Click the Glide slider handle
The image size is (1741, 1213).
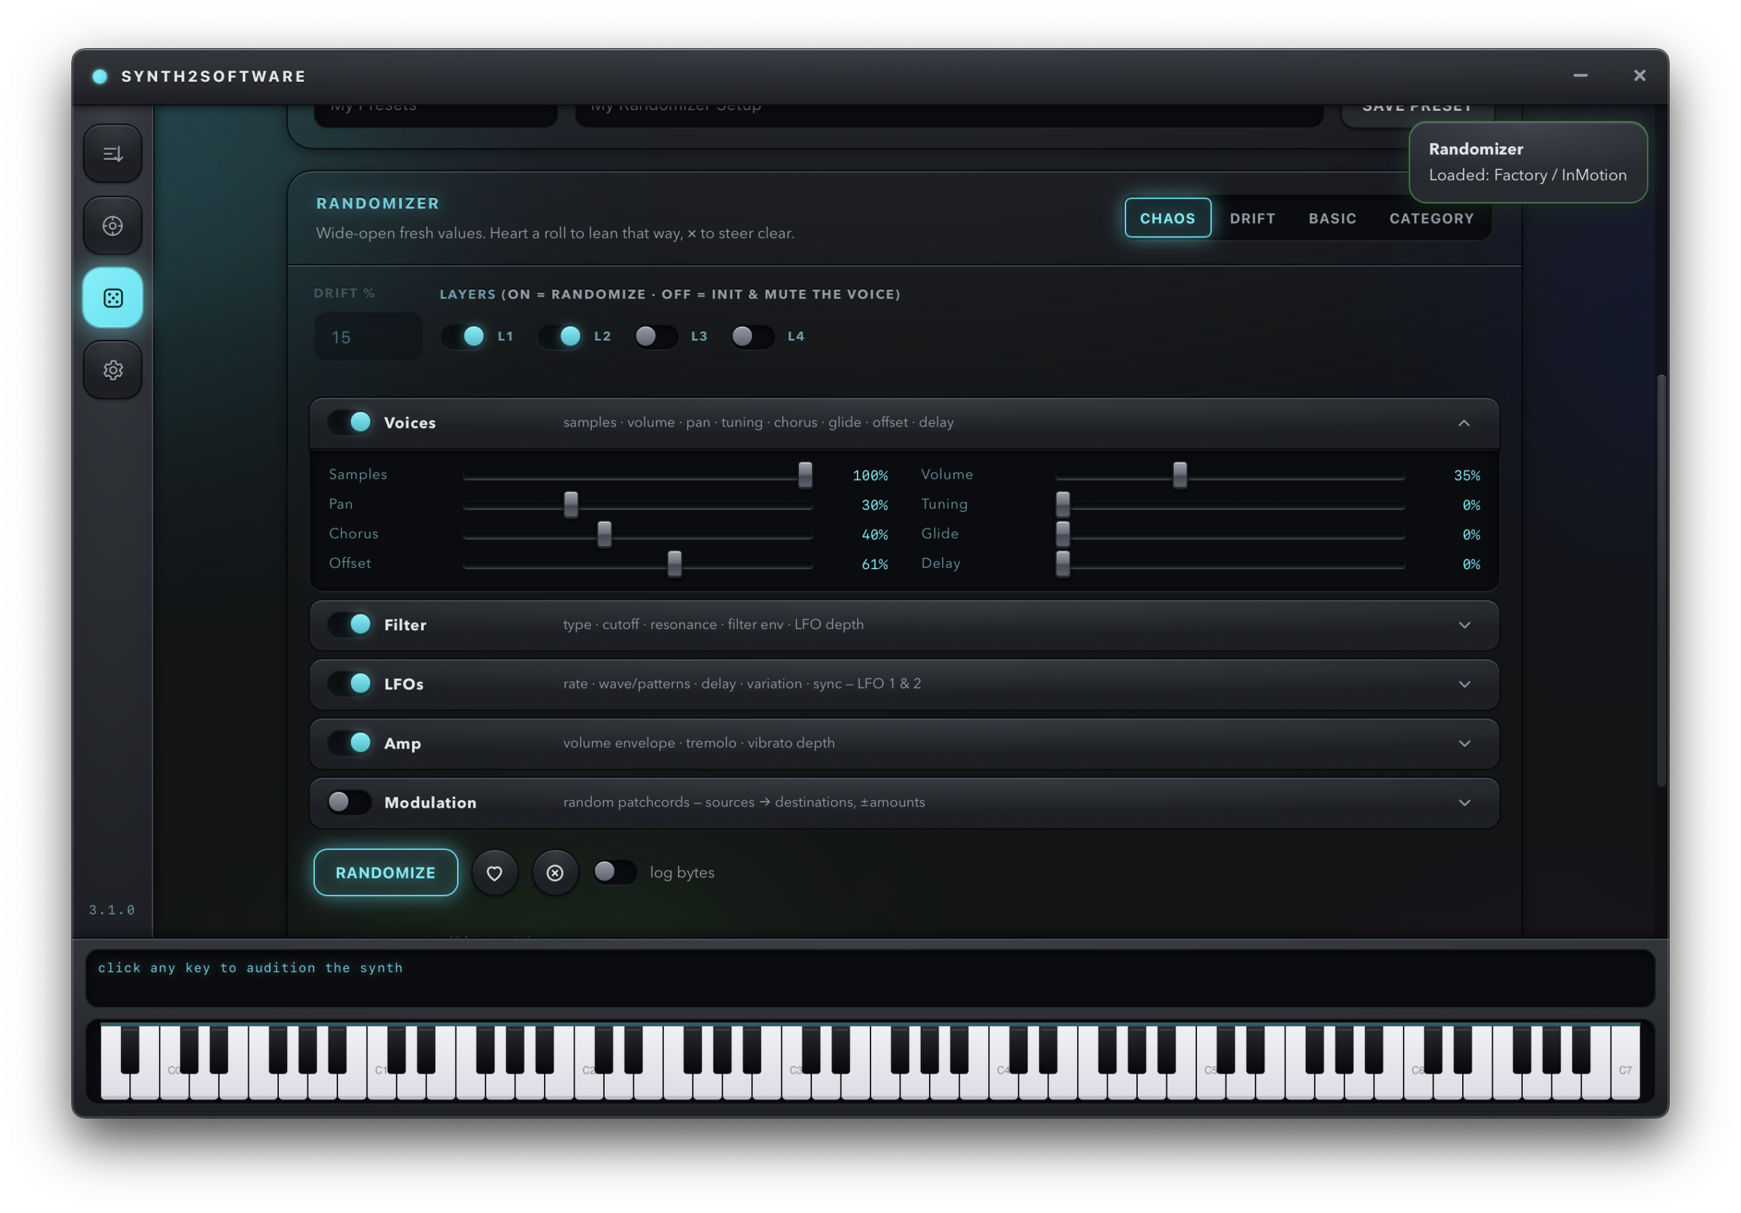click(1063, 534)
